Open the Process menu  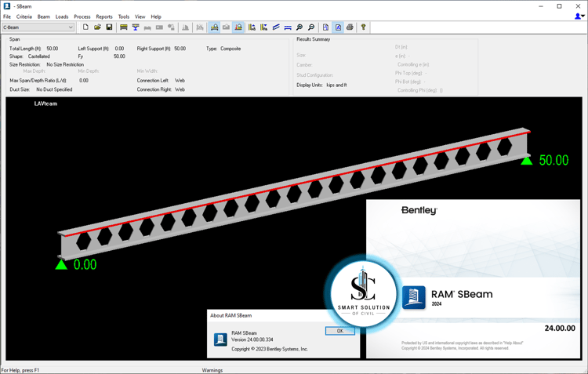[82, 16]
